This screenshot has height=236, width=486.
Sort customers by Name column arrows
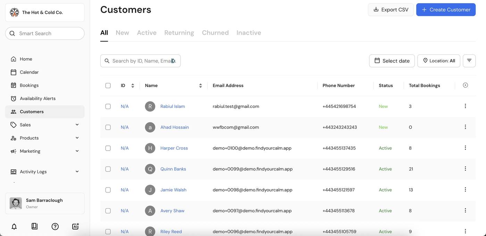200,85
